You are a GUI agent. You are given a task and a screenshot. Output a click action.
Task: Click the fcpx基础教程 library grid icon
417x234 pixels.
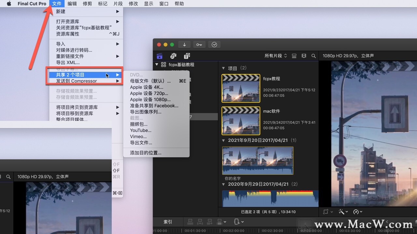[x=164, y=65]
